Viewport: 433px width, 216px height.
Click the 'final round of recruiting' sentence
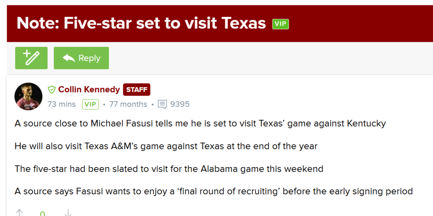tap(213, 191)
